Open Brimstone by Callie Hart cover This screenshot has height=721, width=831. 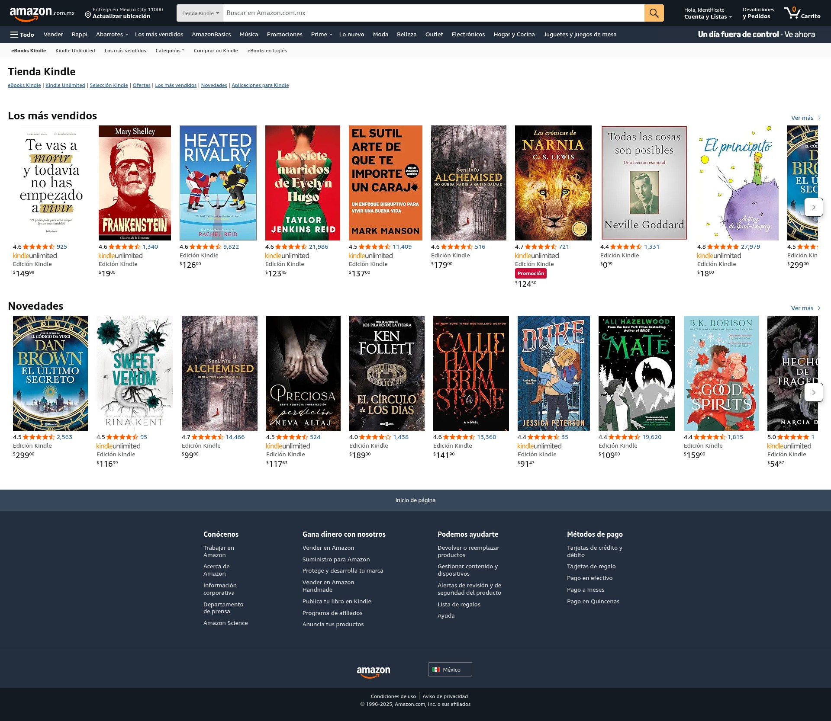[471, 373]
